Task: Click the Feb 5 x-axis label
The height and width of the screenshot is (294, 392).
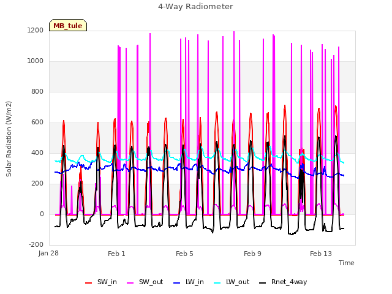Action: [184, 254]
